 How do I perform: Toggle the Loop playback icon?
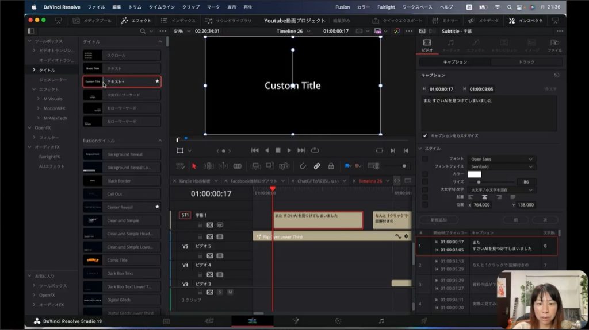pyautogui.click(x=315, y=150)
